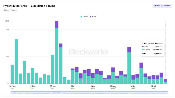Click the RWA filter tag
The height and width of the screenshot is (98, 175).
tap(6, 10)
